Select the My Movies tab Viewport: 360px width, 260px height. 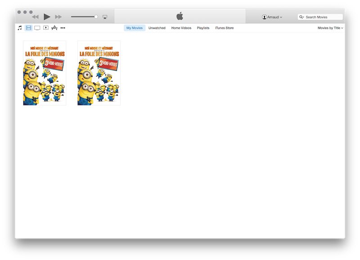135,28
